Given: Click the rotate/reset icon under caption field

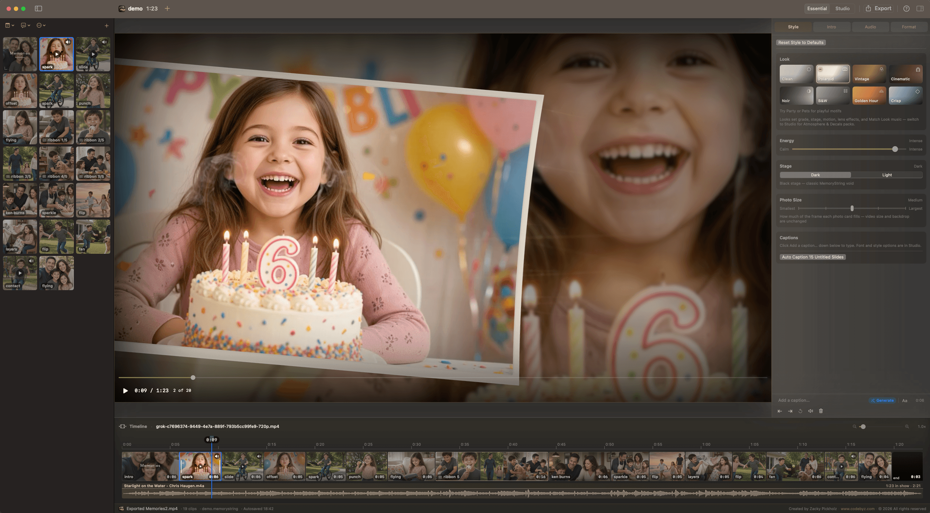Looking at the screenshot, I should pyautogui.click(x=800, y=411).
